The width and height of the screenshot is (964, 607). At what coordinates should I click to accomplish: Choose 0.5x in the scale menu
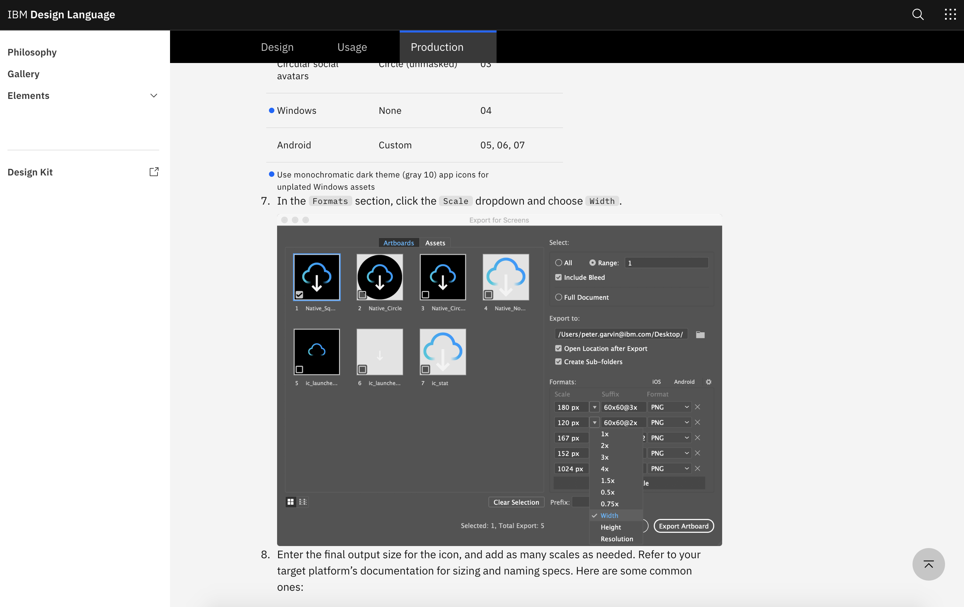coord(616,492)
